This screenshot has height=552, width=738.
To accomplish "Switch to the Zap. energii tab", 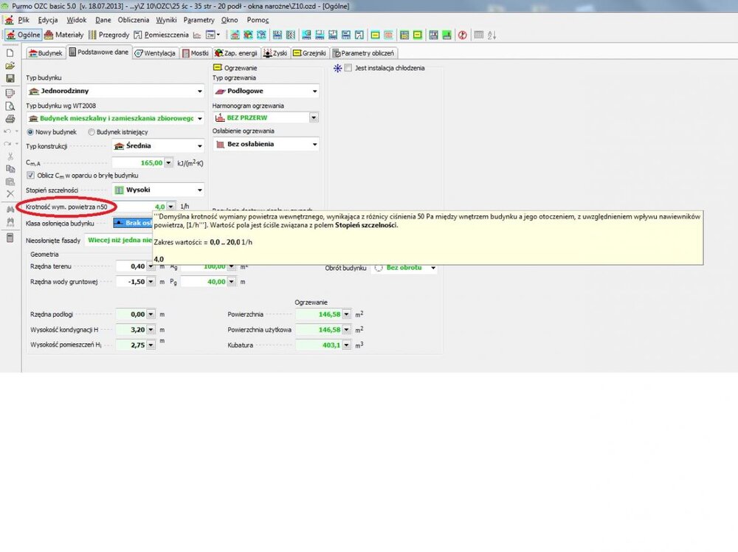I will (236, 53).
